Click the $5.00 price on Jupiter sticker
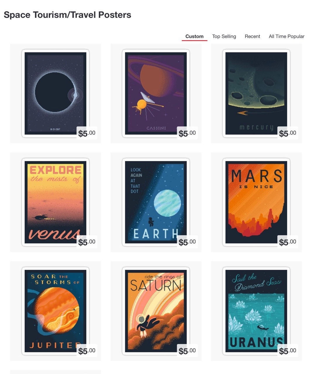Viewport: 312px width, 374px height. 87,351
